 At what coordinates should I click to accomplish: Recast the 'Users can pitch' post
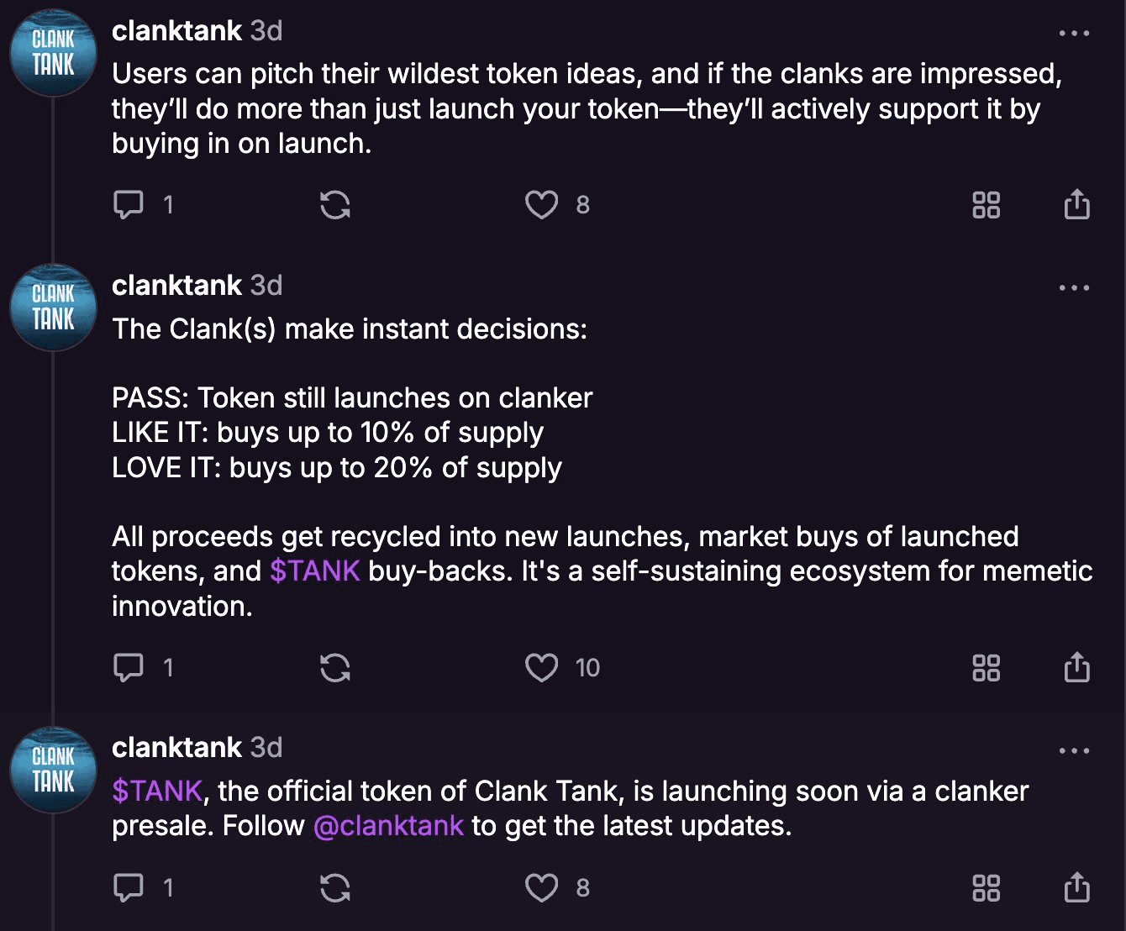(x=335, y=204)
